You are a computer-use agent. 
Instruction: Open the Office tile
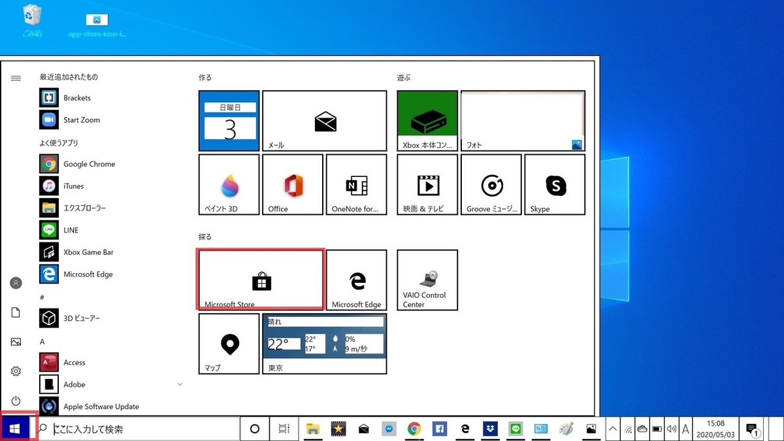tap(293, 185)
